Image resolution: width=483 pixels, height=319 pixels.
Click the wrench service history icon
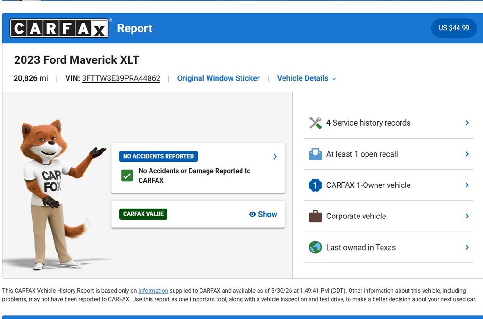click(315, 123)
